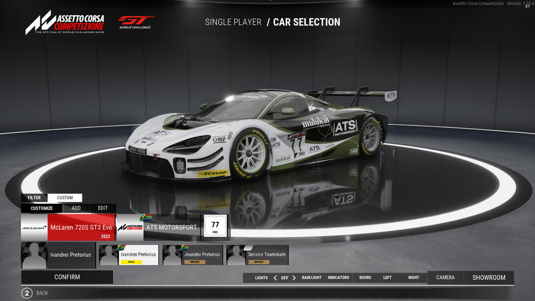The height and width of the screenshot is (301, 535).
Task: Select Jeandru Pretorius Bronze driver card
Action: click(193, 255)
